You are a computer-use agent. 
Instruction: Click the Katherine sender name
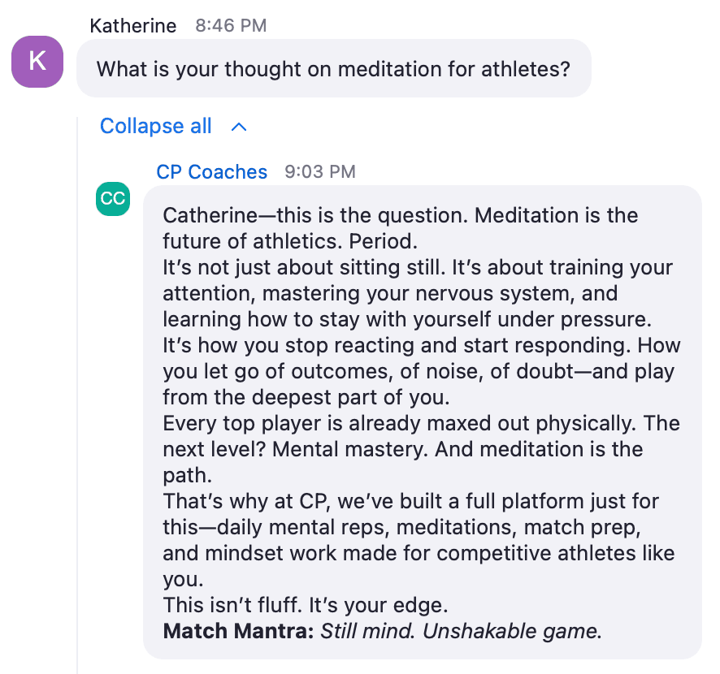tap(133, 26)
